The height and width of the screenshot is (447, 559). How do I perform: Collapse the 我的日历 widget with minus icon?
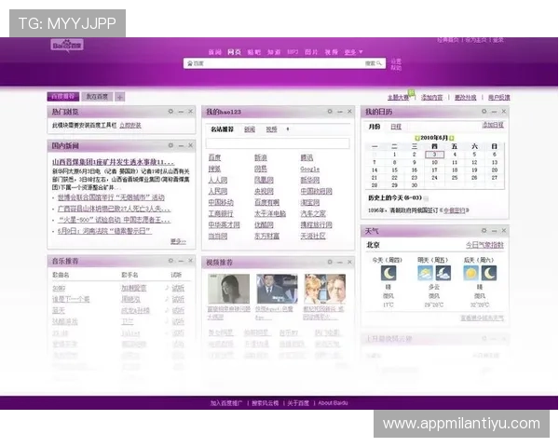pyautogui.click(x=494, y=111)
